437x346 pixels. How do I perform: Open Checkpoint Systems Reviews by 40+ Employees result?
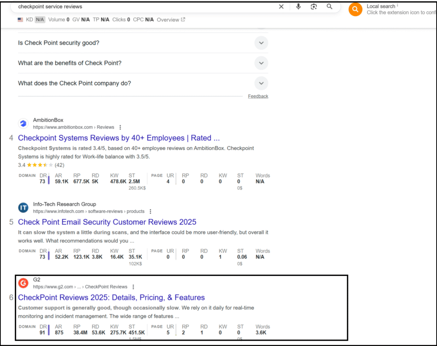point(119,138)
